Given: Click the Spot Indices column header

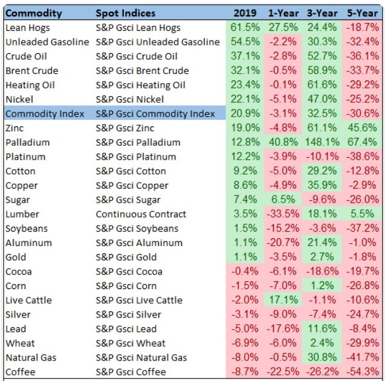Looking at the screenshot, I should [125, 13].
